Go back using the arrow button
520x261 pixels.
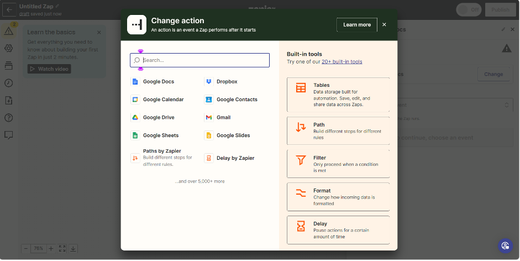9,9
